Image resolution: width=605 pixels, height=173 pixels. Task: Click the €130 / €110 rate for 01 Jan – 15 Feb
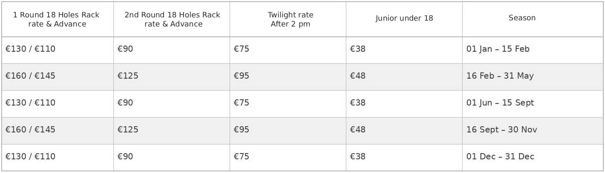tap(30, 49)
